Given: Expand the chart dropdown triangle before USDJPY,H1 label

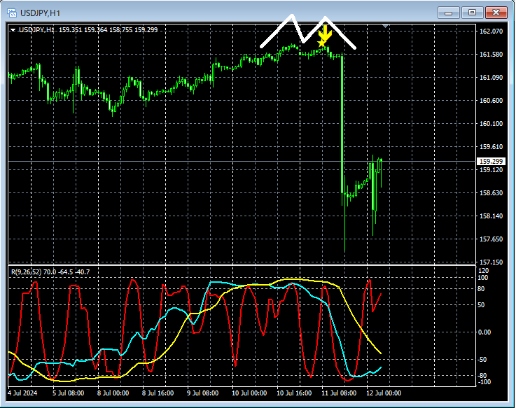Looking at the screenshot, I should 13,30.
